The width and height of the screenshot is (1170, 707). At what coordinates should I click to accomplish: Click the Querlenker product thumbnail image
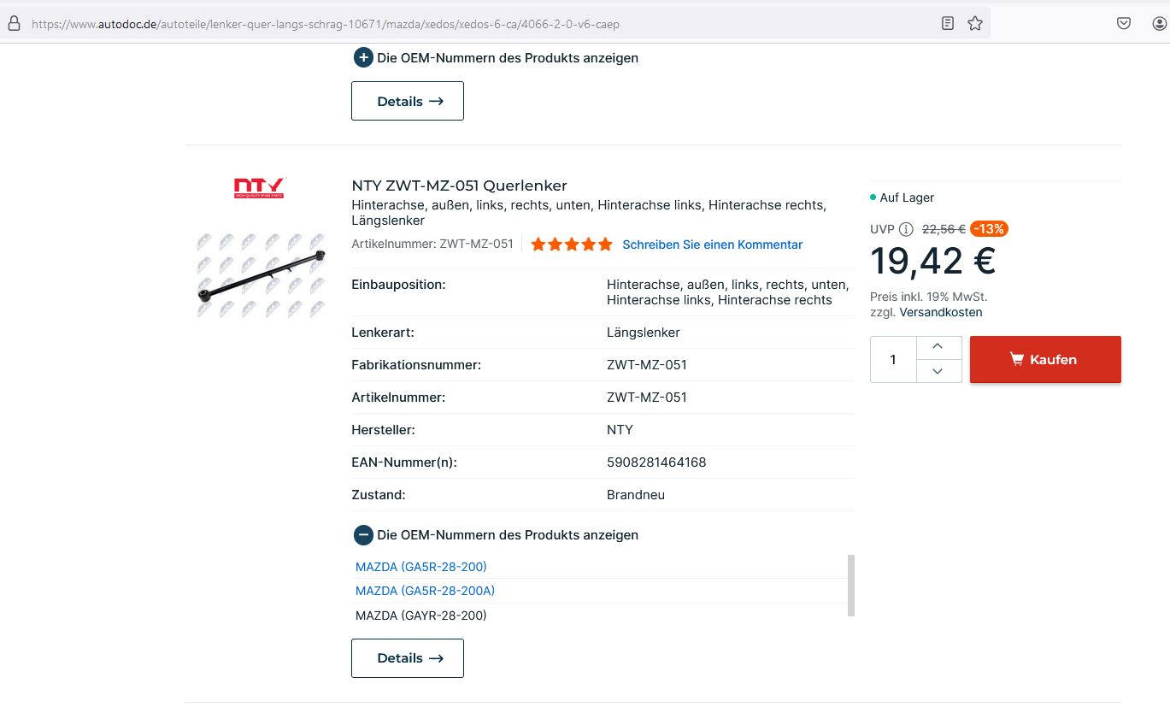tap(261, 275)
